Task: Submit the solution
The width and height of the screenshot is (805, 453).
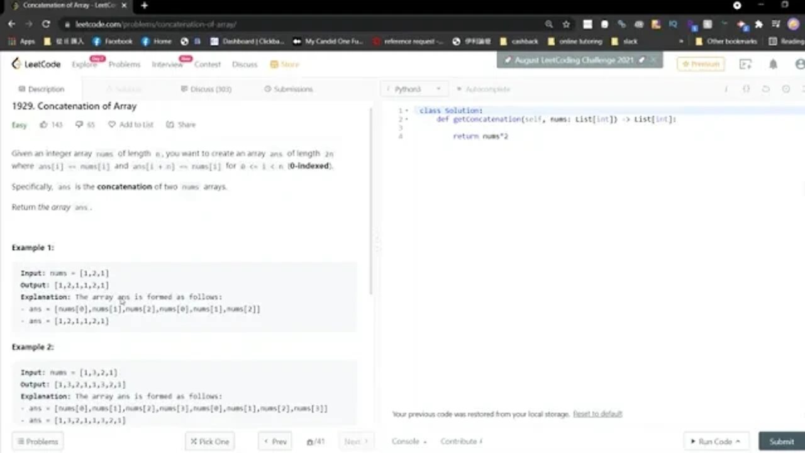Action: click(782, 442)
